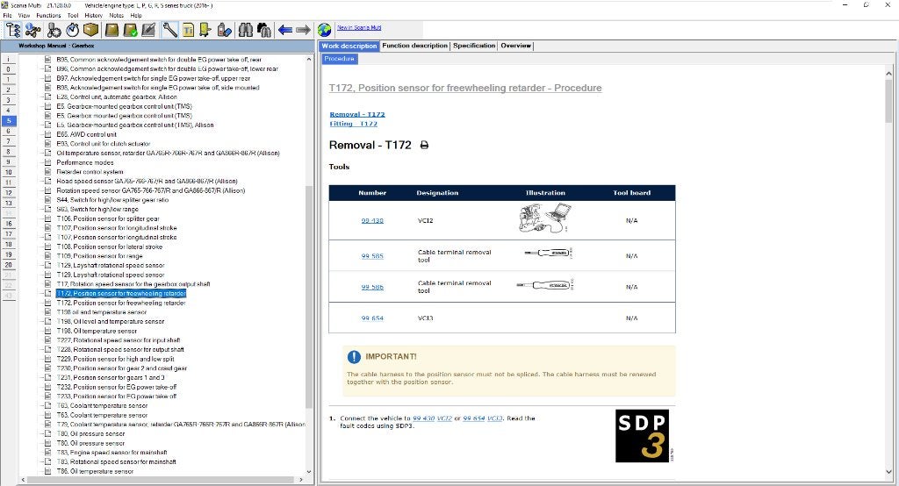Switch to the Function description tab
This screenshot has width=899, height=486.
click(x=414, y=46)
